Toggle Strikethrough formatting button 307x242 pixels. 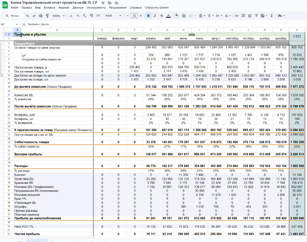(161, 16)
